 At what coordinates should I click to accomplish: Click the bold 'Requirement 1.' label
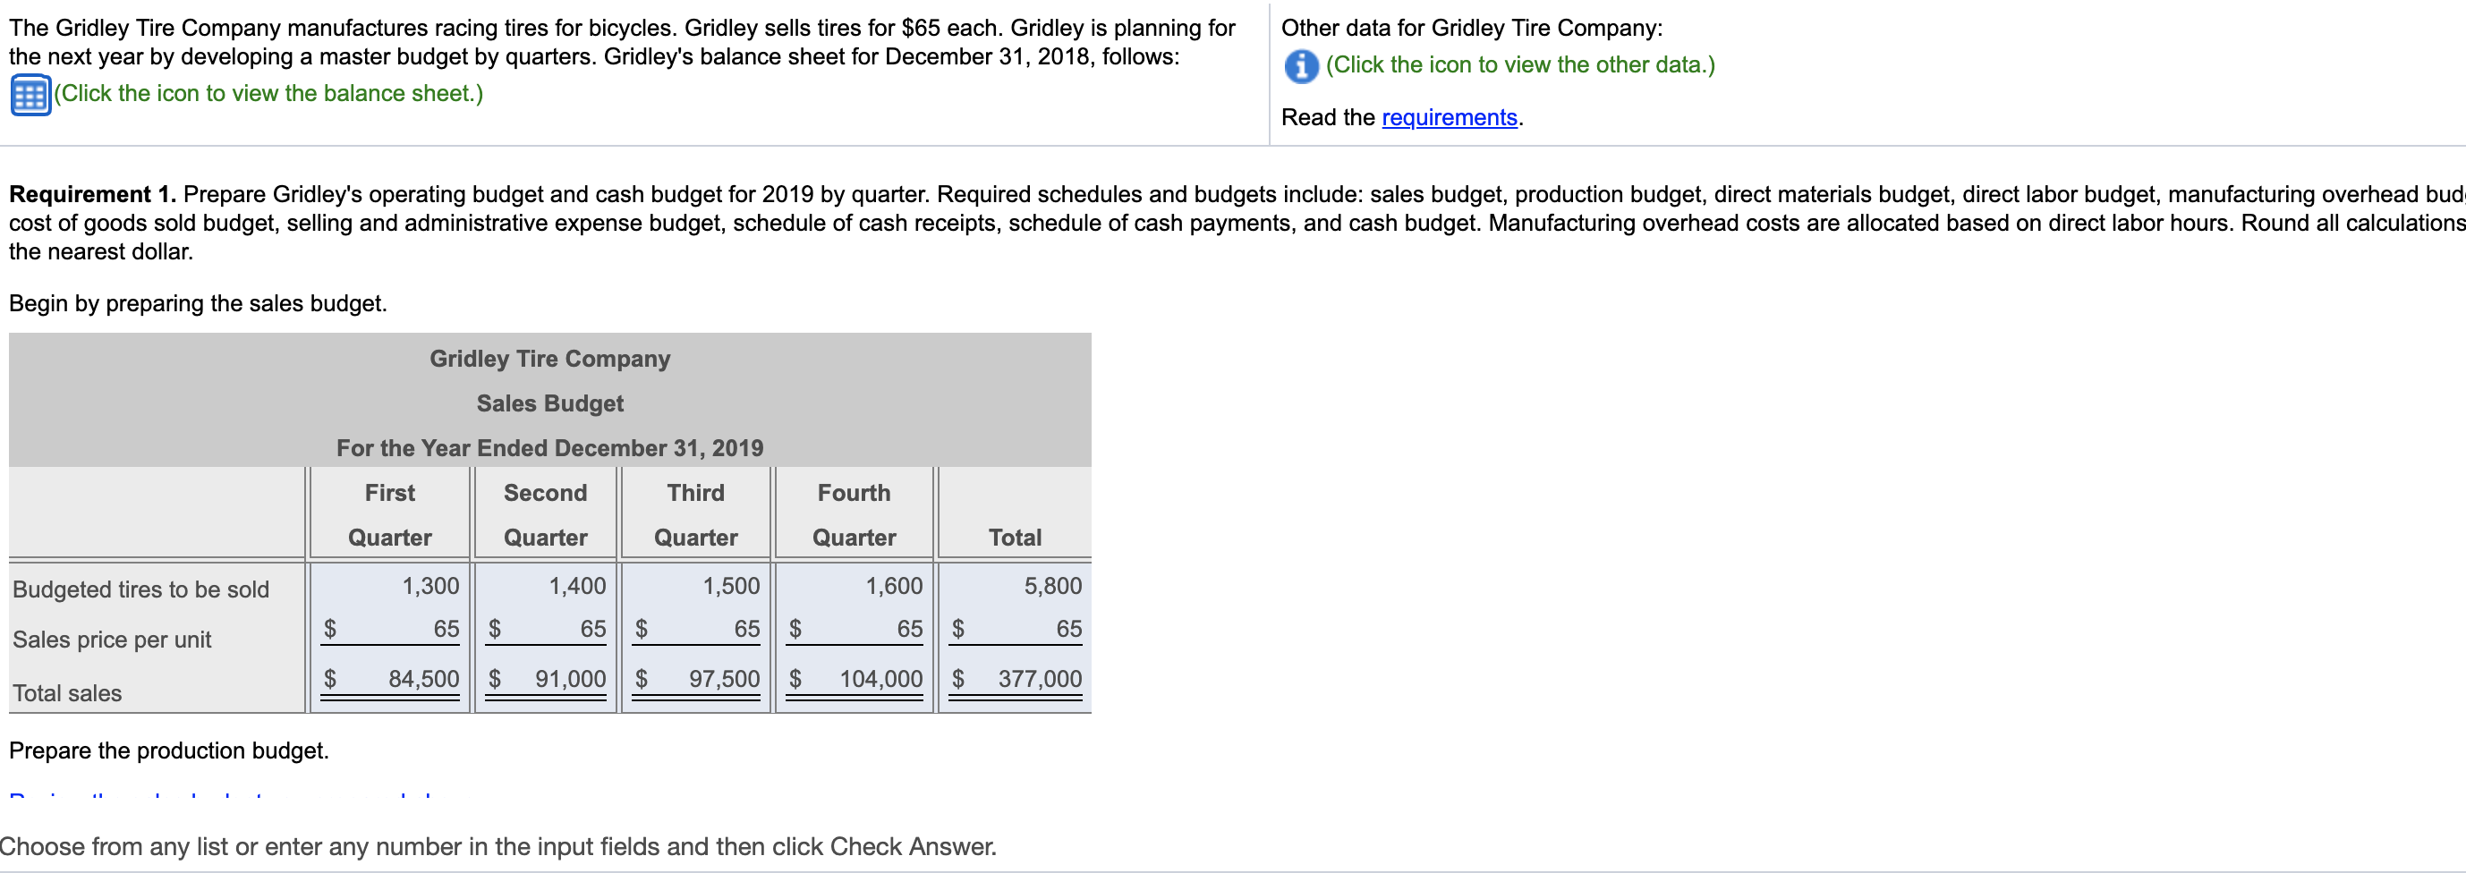pyautogui.click(x=92, y=194)
